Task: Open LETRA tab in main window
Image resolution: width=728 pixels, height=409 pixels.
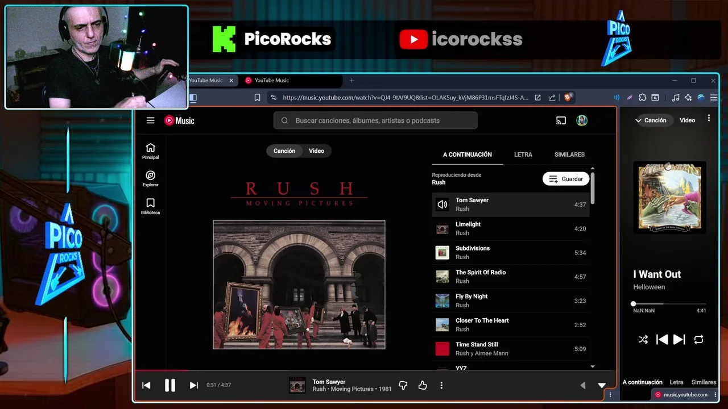Action: coord(523,155)
